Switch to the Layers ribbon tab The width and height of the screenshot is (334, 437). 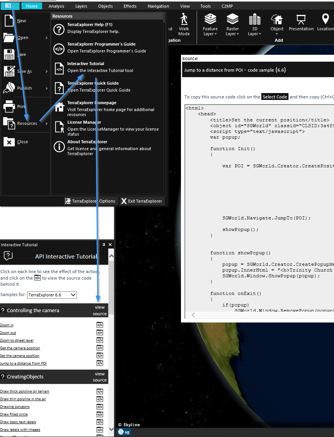(81, 6)
